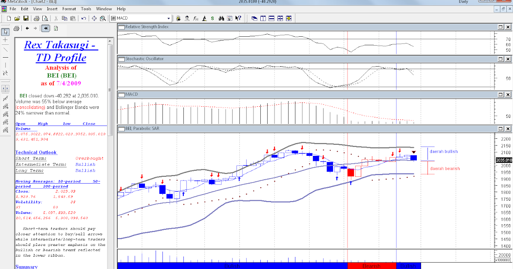
Task: Click the binoculars Explorer icon
Action: click(x=221, y=18)
